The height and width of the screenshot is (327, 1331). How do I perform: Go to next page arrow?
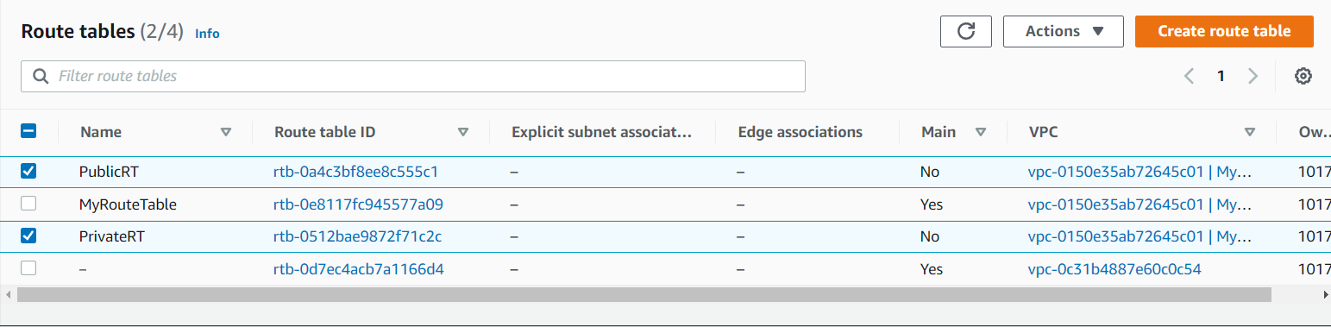pos(1253,76)
